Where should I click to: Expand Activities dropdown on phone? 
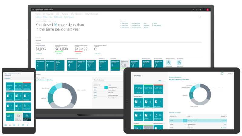coord(8,79)
